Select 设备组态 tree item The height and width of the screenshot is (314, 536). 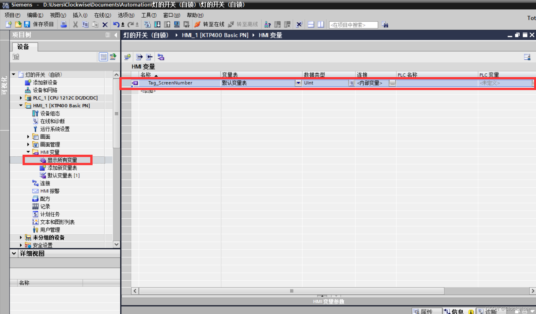pos(46,114)
